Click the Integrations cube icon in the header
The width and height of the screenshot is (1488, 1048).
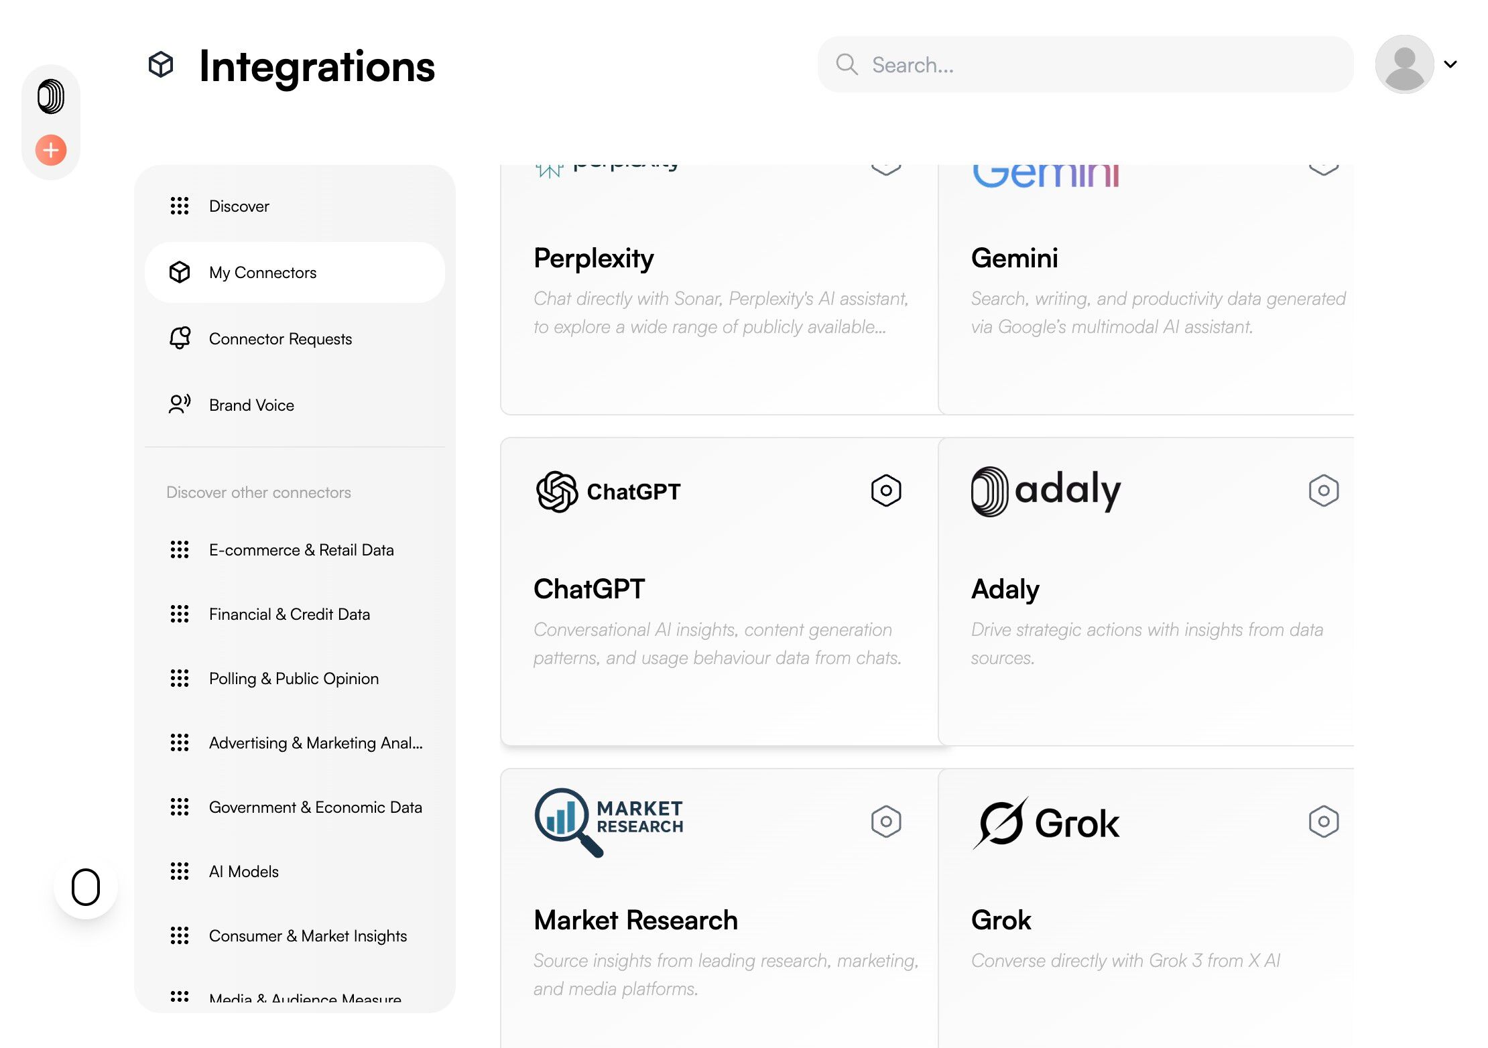click(x=161, y=65)
